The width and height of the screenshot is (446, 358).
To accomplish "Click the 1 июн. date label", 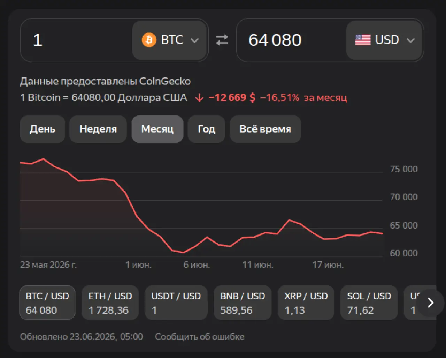I will pos(138,265).
